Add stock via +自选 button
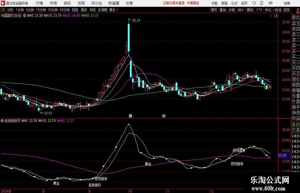Screen dimensions: 300x193 click(x=277, y=10)
